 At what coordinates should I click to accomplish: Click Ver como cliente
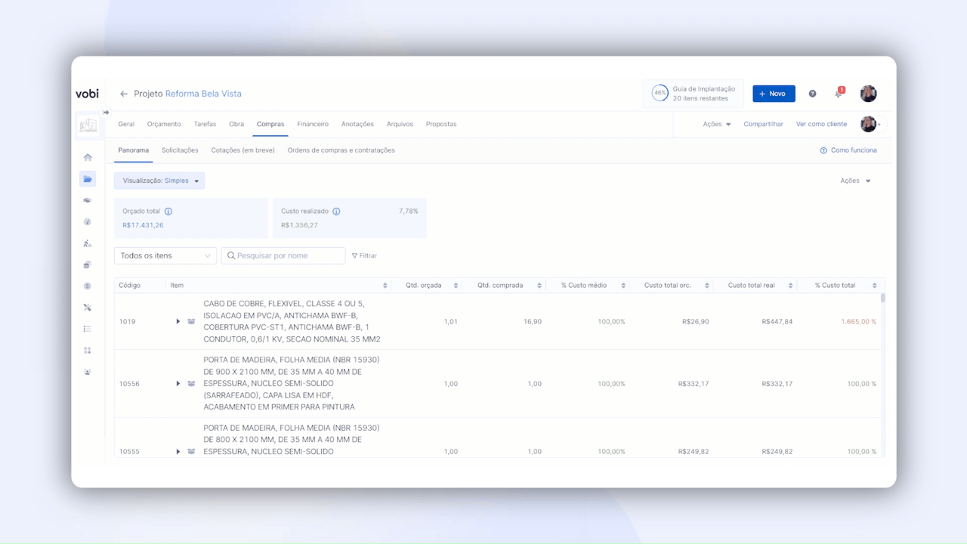pyautogui.click(x=821, y=124)
